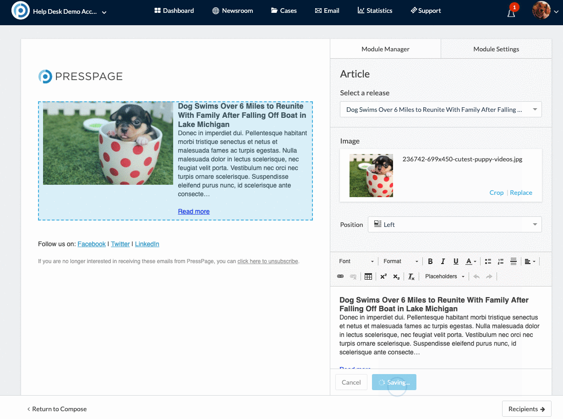
Task: Insert a numbered list
Action: tap(501, 261)
